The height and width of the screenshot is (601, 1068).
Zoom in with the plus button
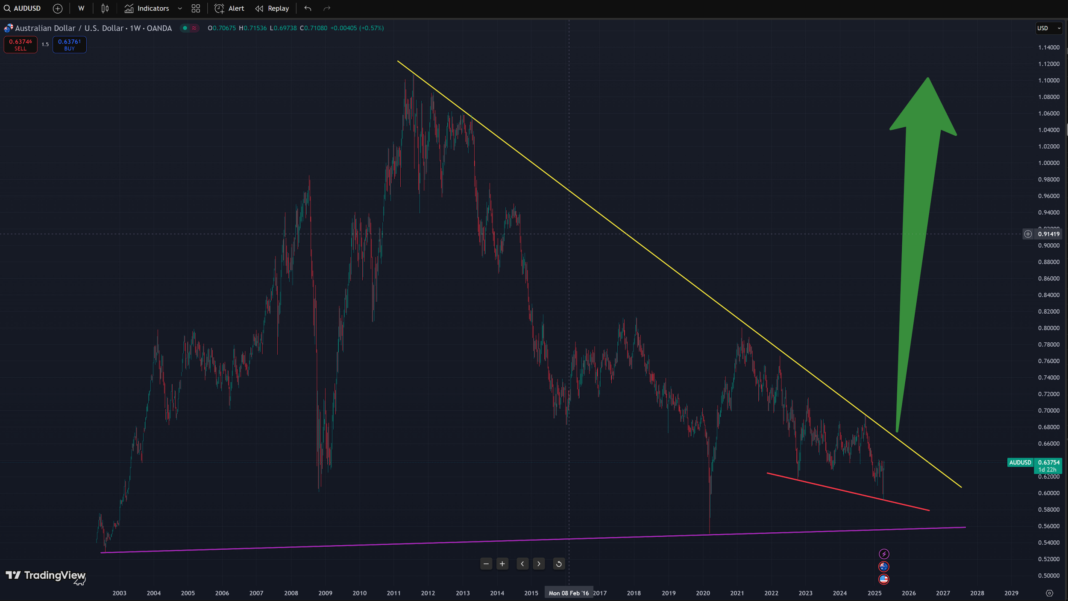click(x=502, y=564)
